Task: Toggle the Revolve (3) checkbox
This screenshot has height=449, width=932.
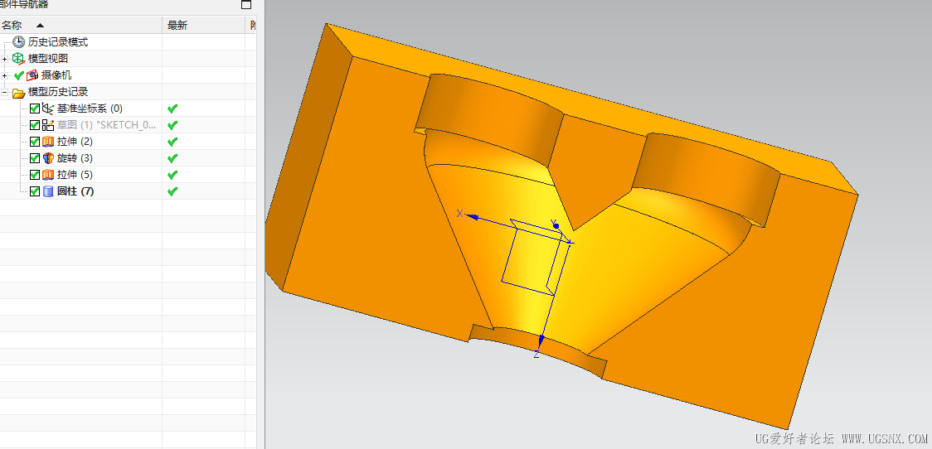Action: point(35,158)
